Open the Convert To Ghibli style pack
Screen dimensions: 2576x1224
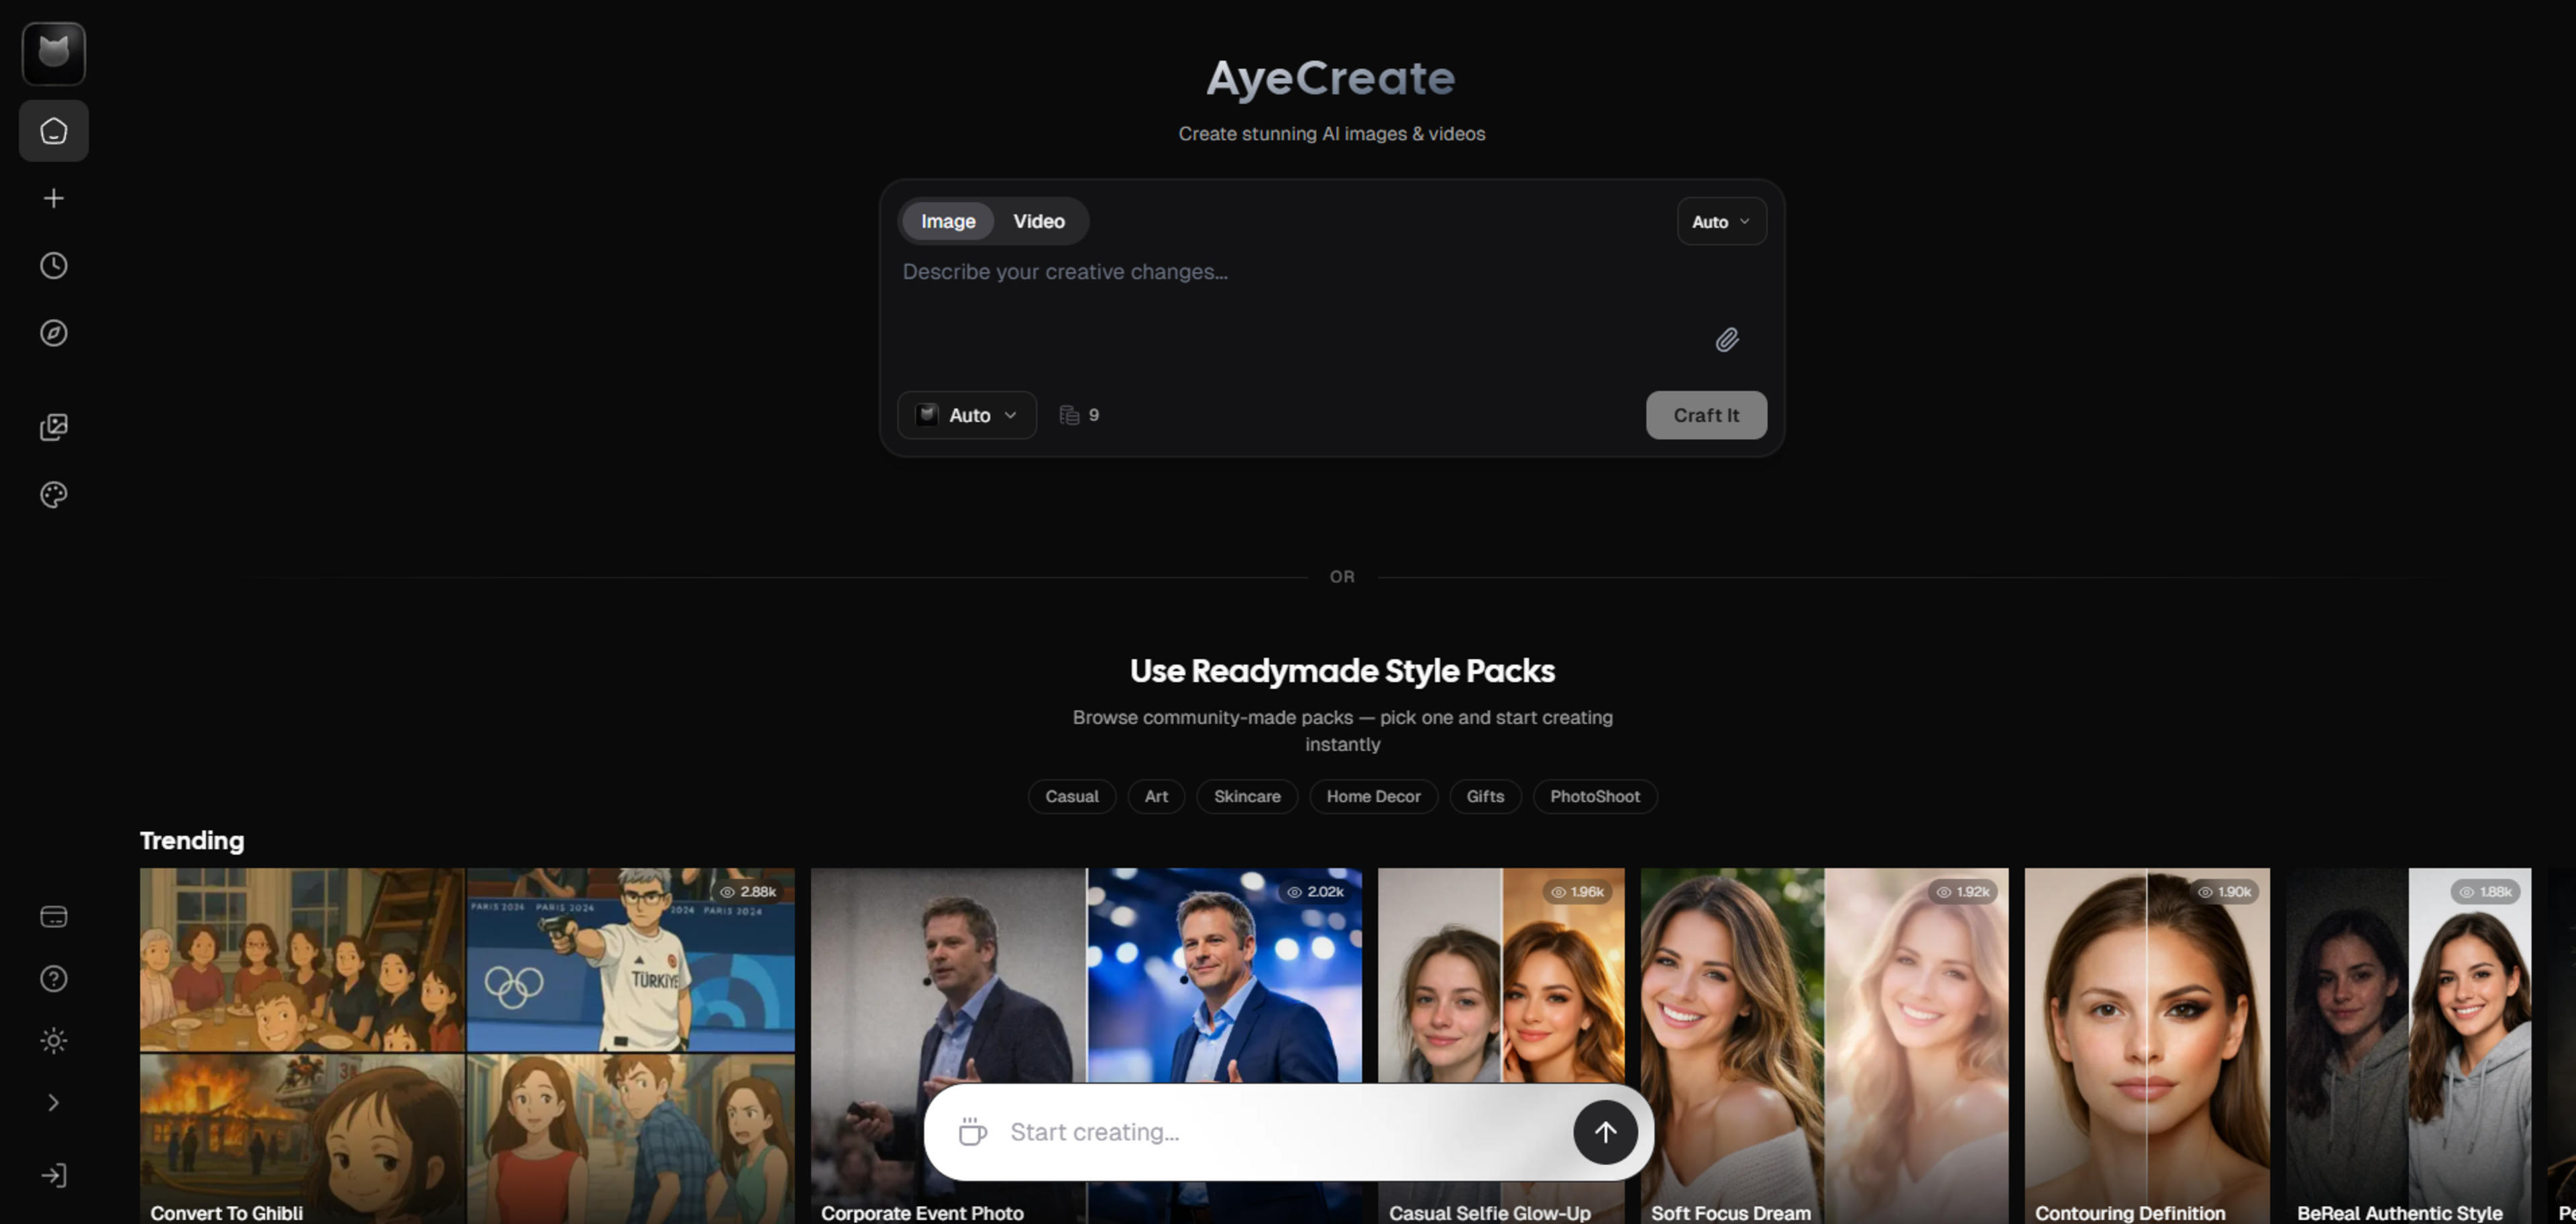(467, 1046)
